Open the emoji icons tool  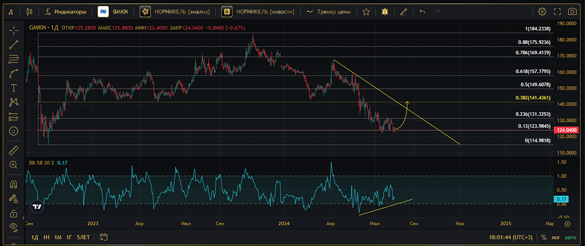(x=14, y=131)
